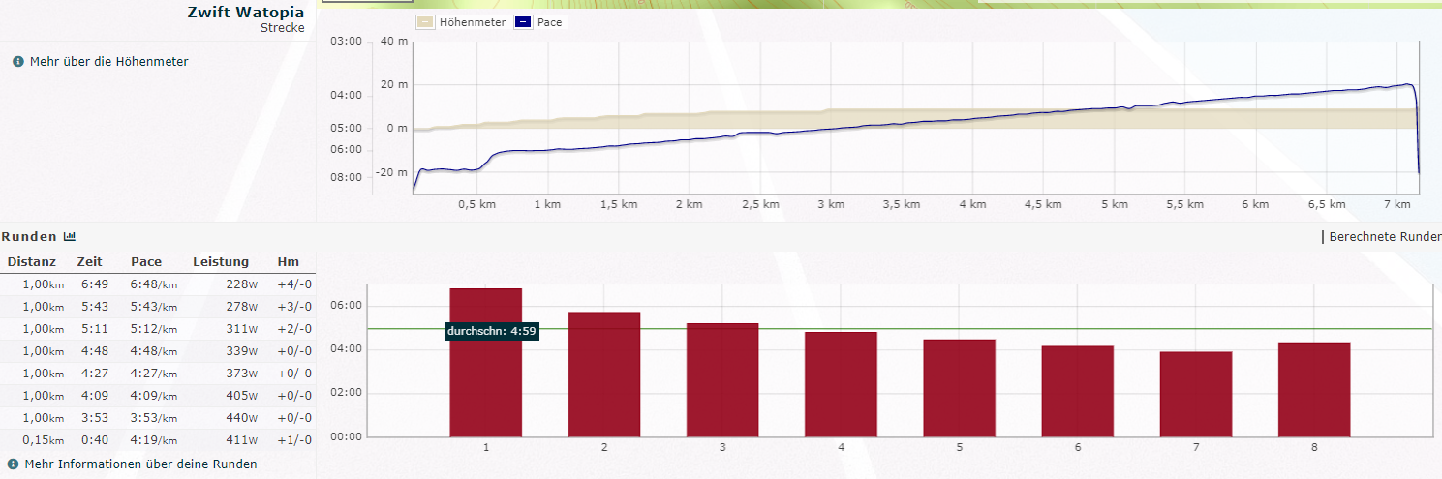1442x479 pixels.
Task: Switch to Berechnete Runden
Action: point(1385,237)
